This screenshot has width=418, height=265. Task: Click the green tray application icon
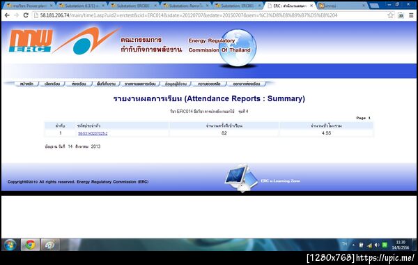pyautogui.click(x=385, y=245)
